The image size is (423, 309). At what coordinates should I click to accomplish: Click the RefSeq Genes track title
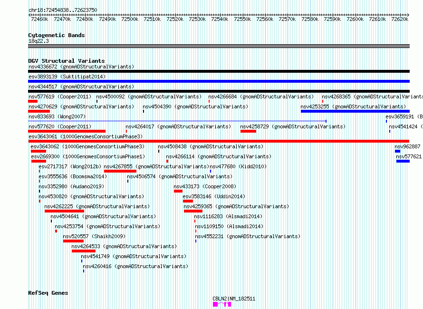[x=48, y=293]
